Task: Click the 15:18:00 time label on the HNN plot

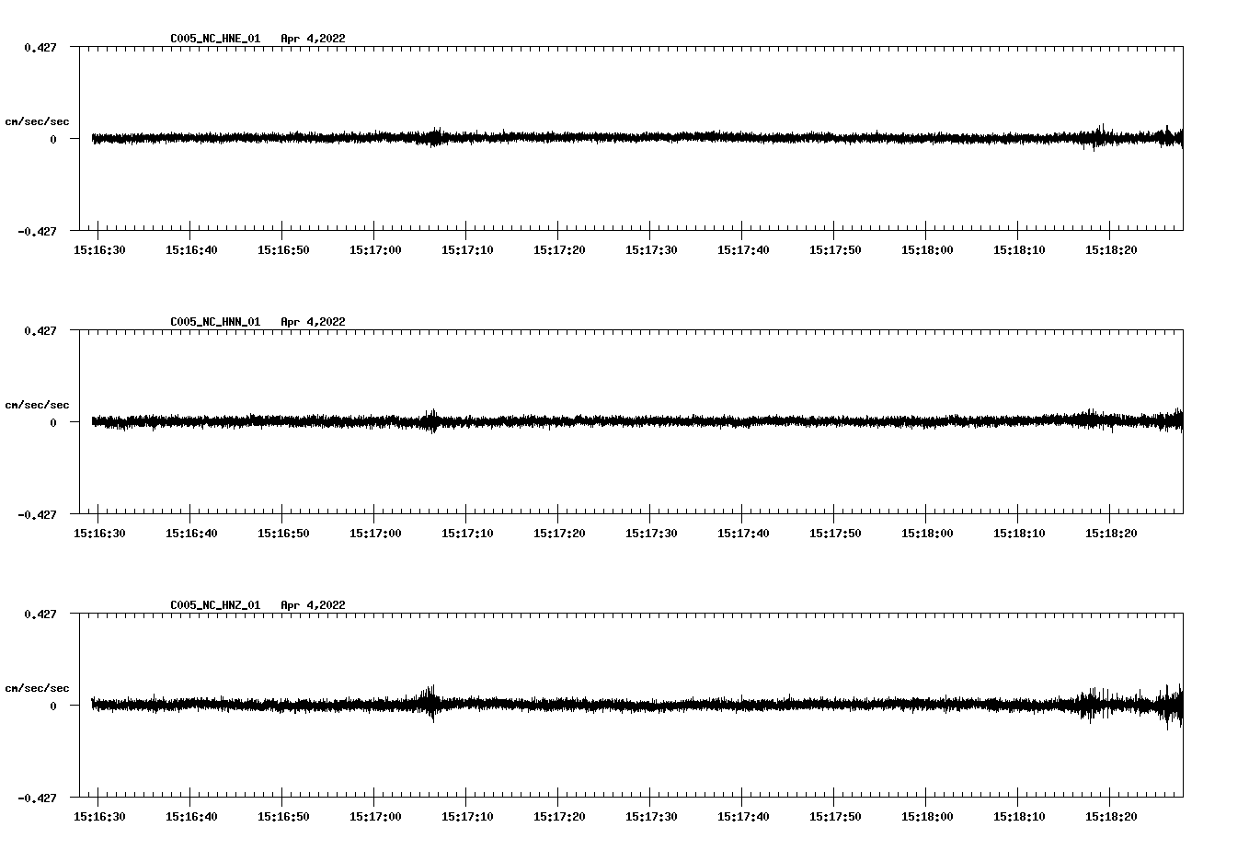Action: (927, 534)
